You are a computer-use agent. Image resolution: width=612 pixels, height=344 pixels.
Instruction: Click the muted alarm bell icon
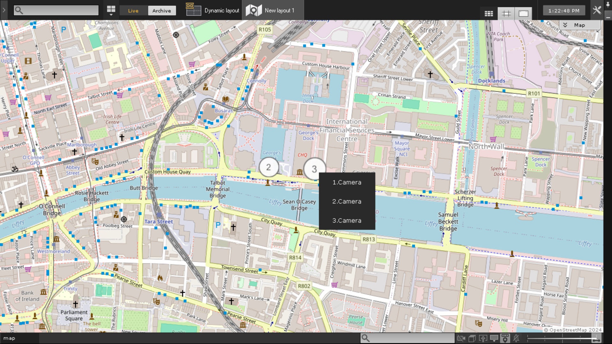click(516, 338)
